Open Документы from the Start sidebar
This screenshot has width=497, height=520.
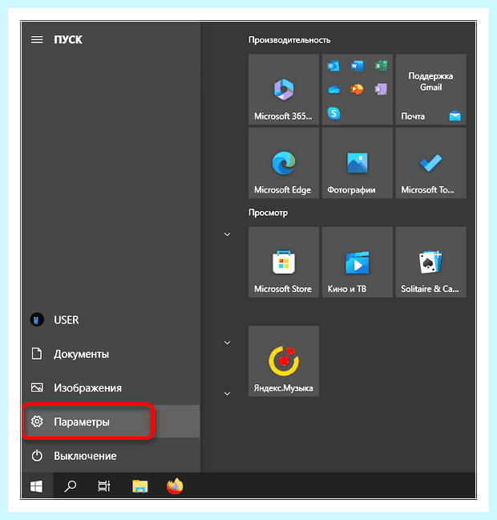tap(111, 354)
